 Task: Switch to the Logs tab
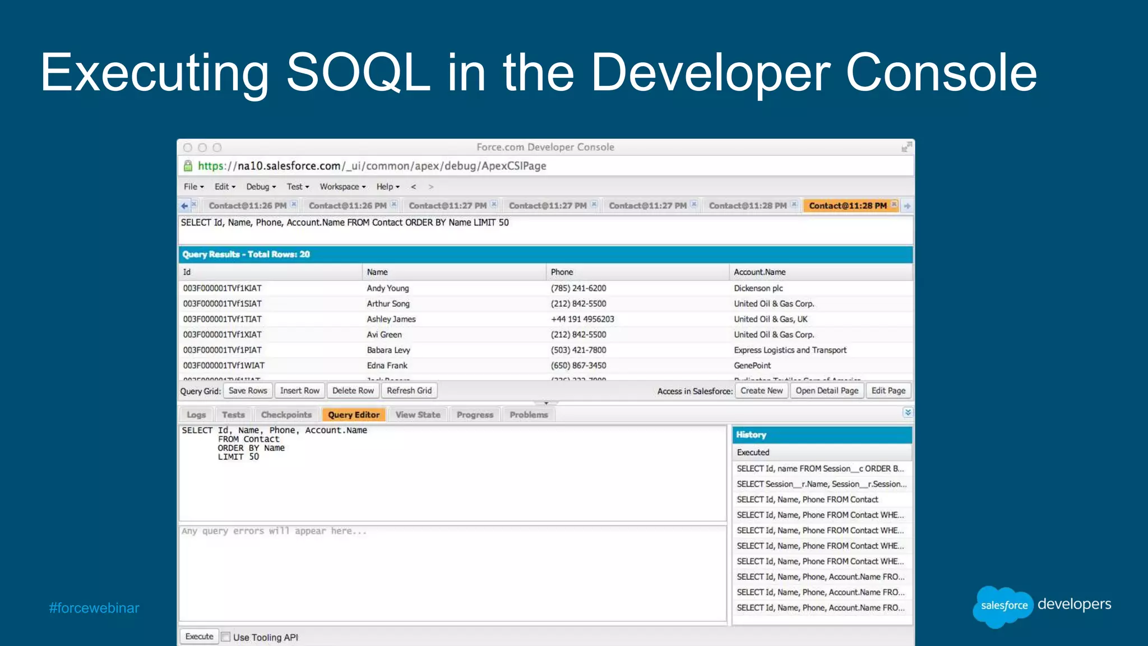point(196,415)
